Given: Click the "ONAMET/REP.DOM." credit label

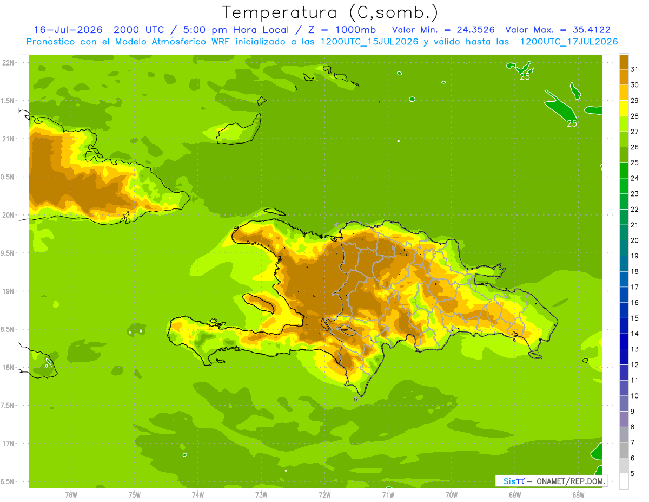Looking at the screenshot, I should coord(570,481).
